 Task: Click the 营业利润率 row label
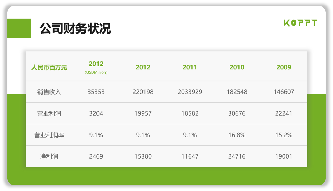click(49, 135)
